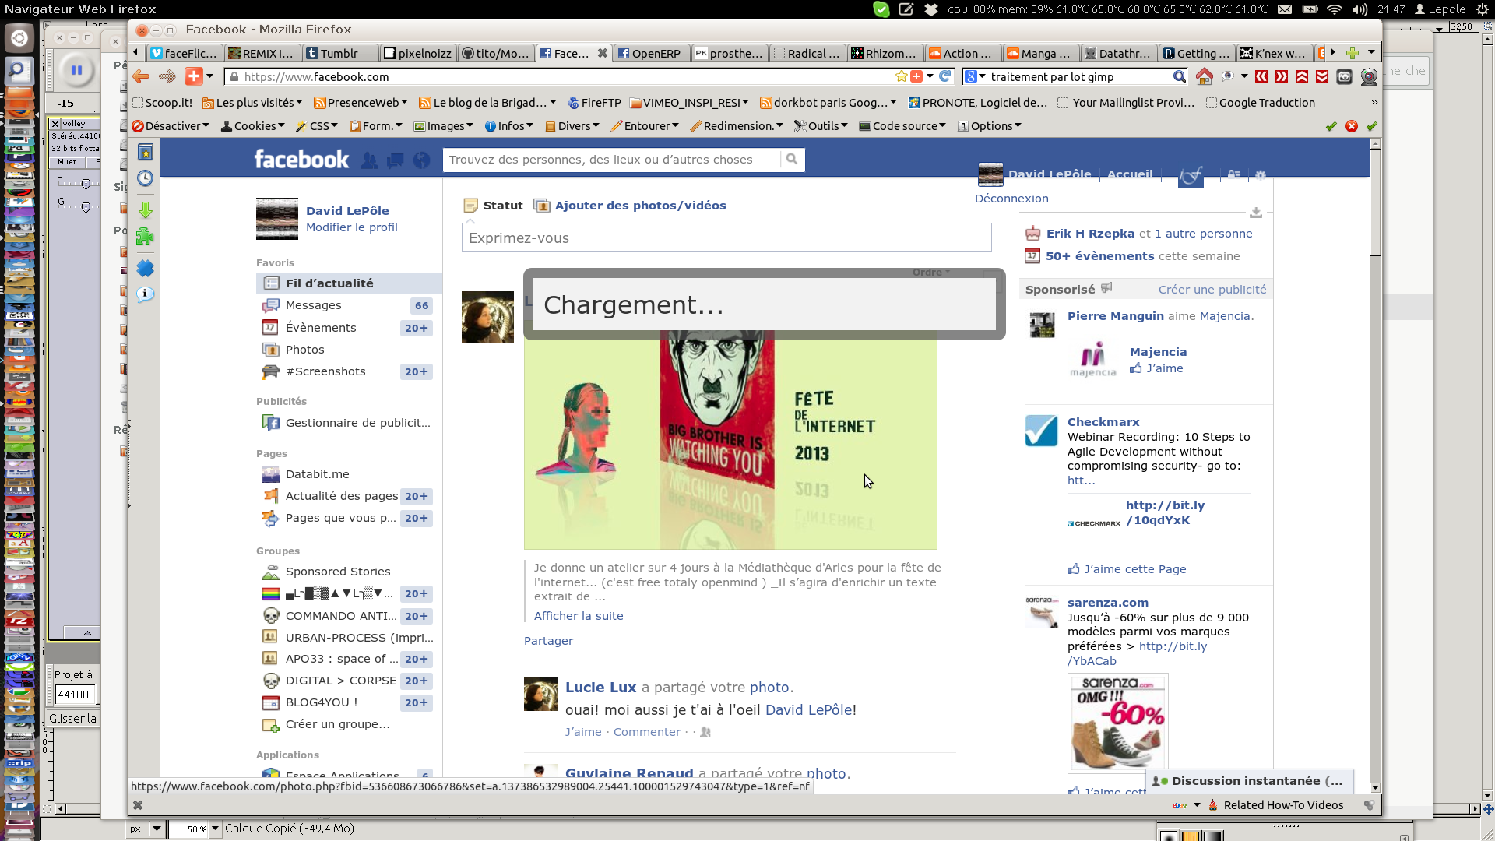Expand the Options developer toolbar menu
Image resolution: width=1495 pixels, height=841 pixels.
tap(990, 126)
